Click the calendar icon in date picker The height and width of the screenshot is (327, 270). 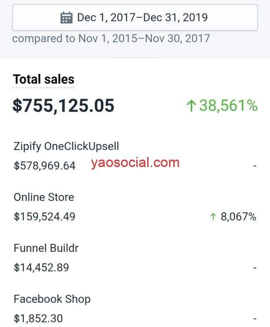66,17
